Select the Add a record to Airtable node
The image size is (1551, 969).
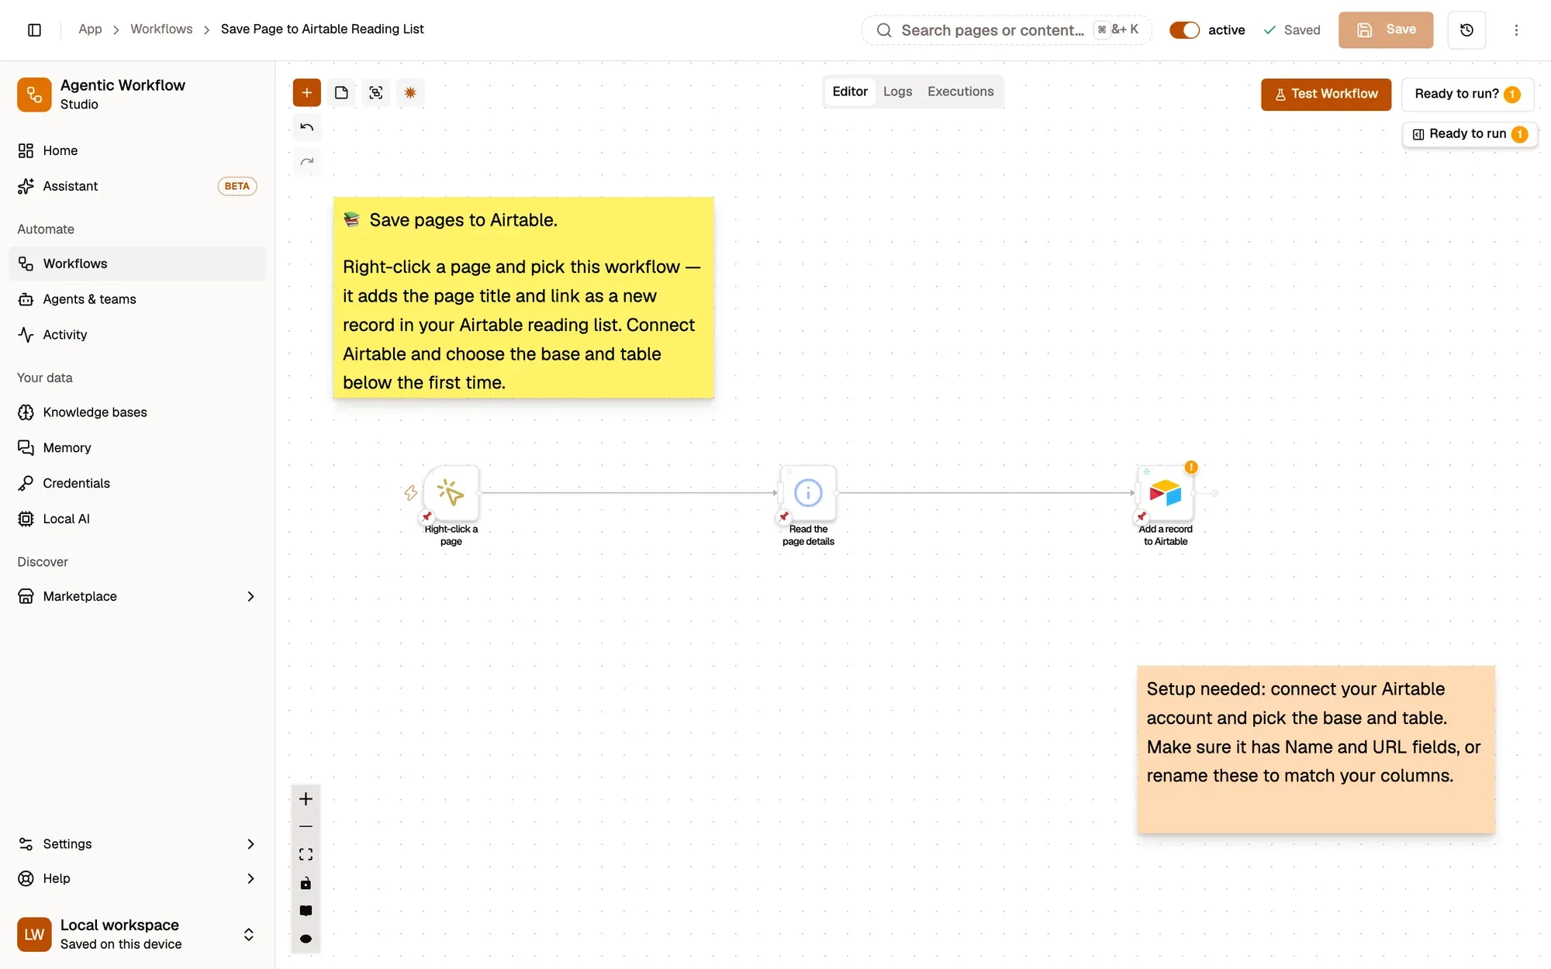1165,493
